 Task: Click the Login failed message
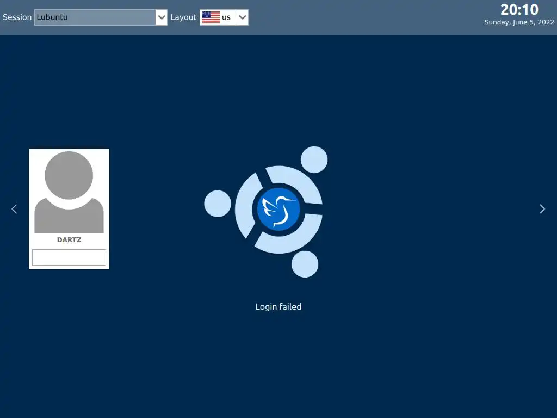[x=278, y=307]
